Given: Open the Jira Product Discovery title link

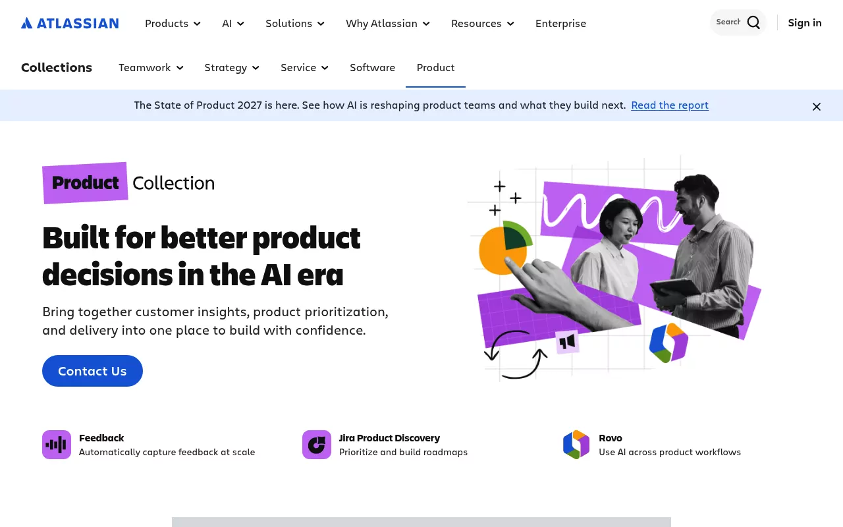Looking at the screenshot, I should [389, 438].
